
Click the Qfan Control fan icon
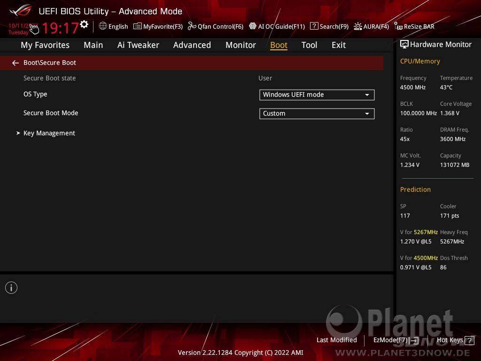pos(192,26)
